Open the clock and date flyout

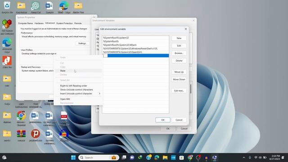click(x=274, y=157)
